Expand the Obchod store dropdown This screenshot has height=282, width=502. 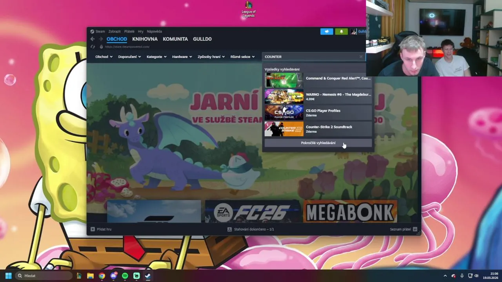(104, 57)
